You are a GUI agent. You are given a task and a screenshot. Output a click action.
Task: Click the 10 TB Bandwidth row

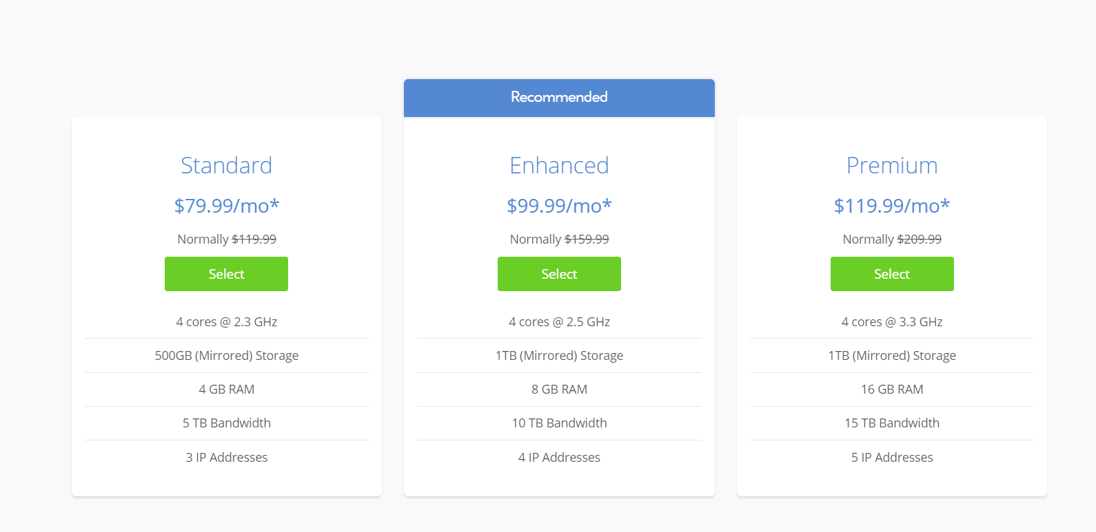(x=559, y=423)
